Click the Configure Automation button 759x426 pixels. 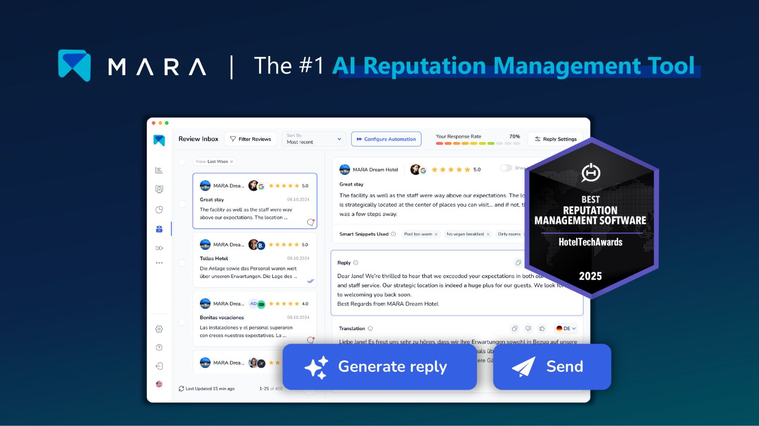(x=386, y=139)
